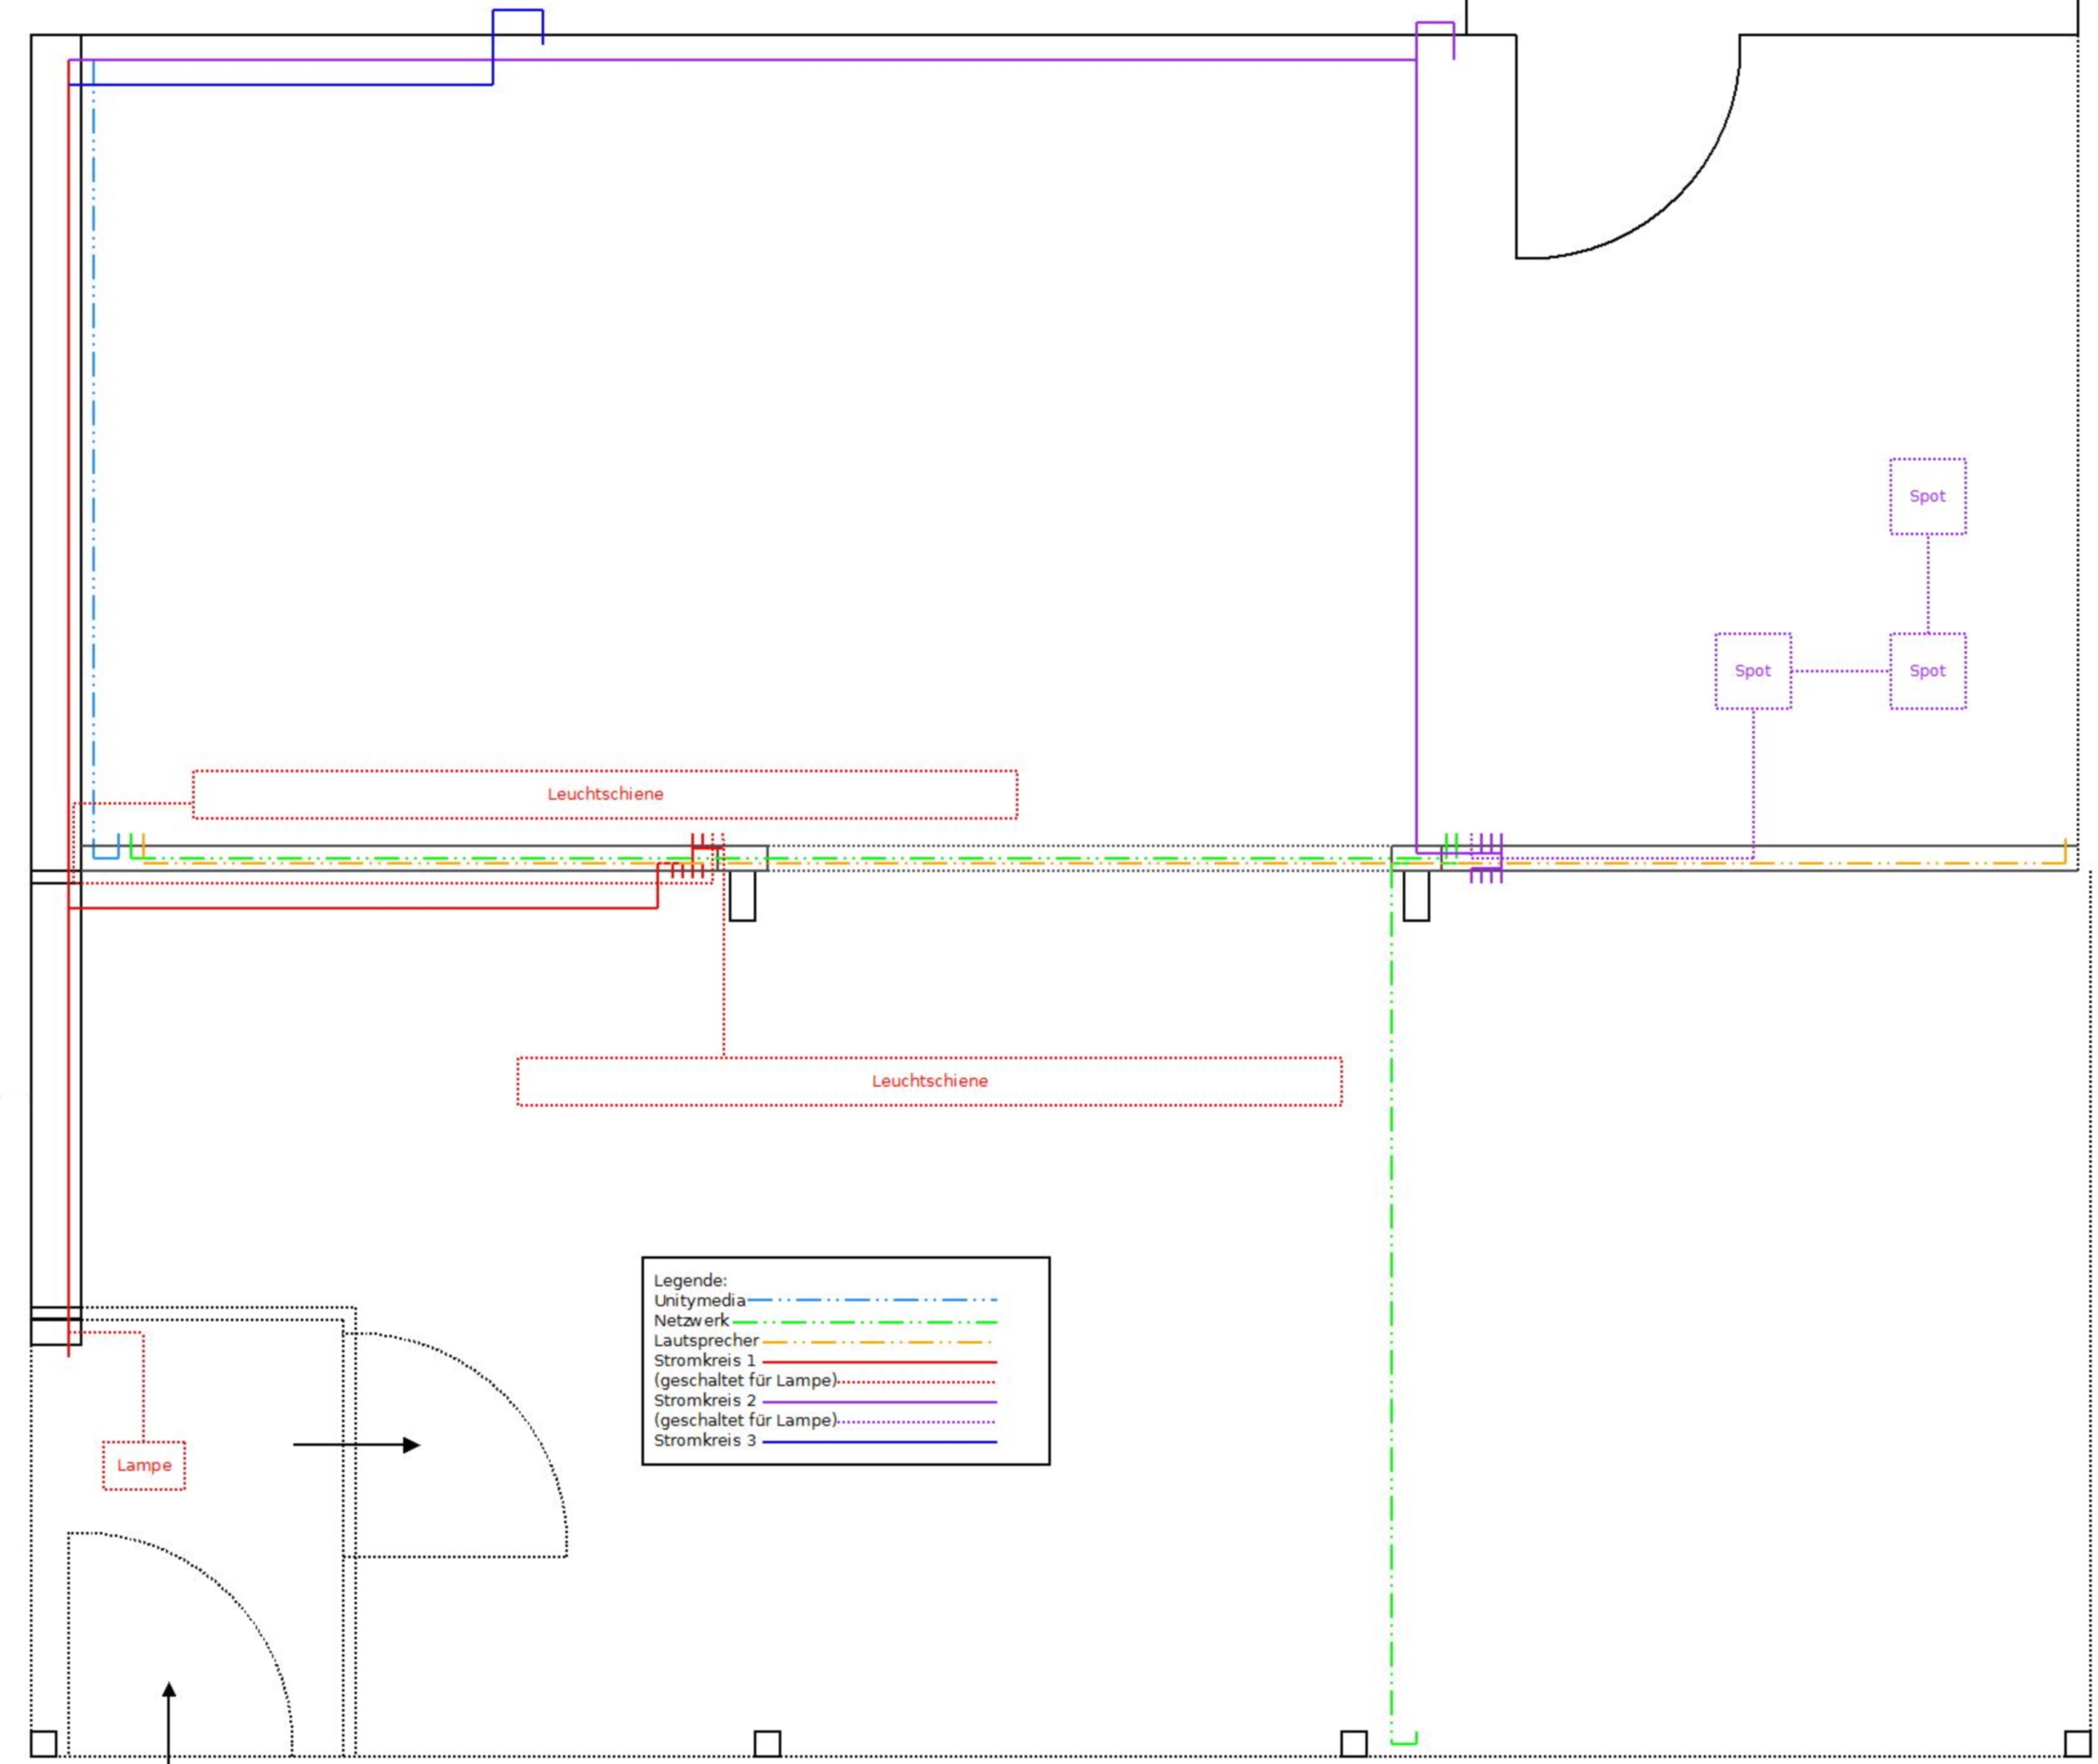Click the upper Leuchtschiene label box
This screenshot has height=1764, width=2098.
(x=604, y=794)
